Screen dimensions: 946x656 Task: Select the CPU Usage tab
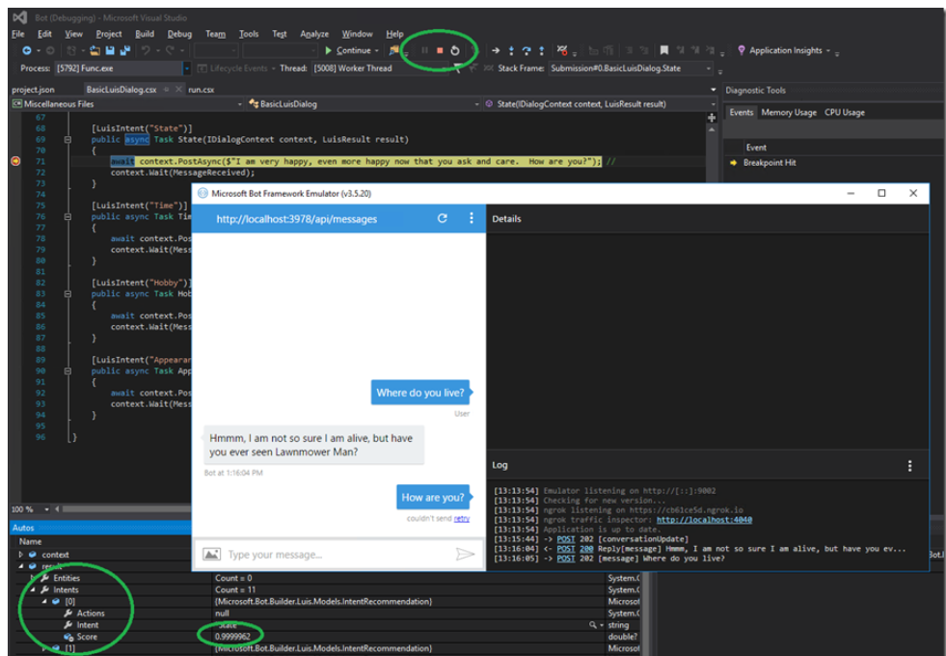pyautogui.click(x=844, y=112)
